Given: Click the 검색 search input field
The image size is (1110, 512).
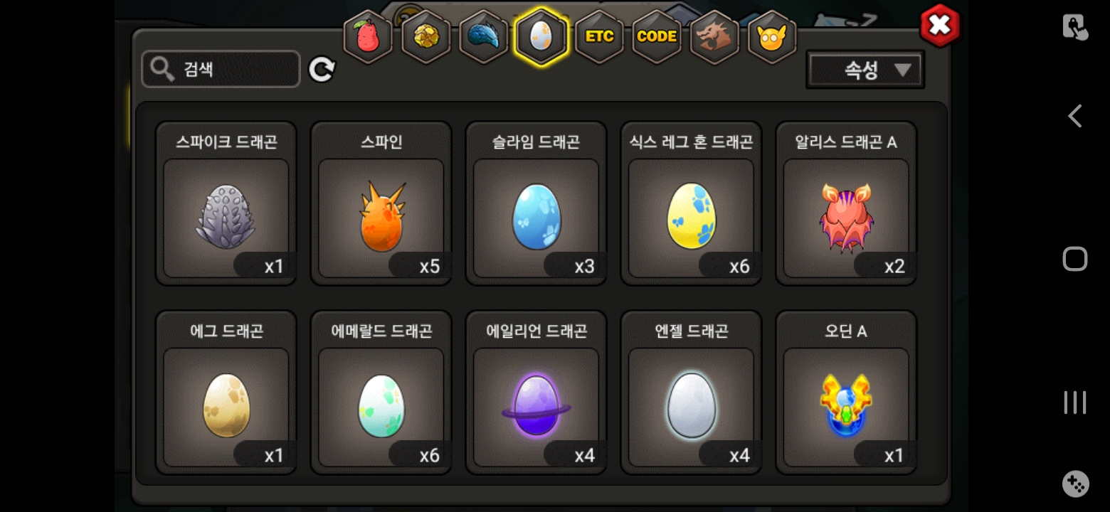Looking at the screenshot, I should pos(221,69).
